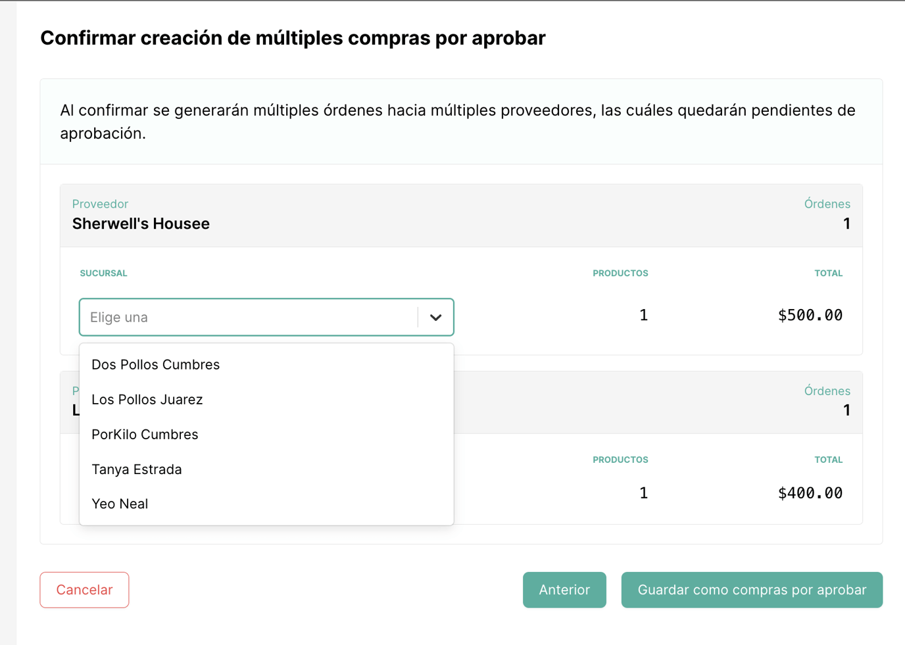Click the Sherwell's Housee provider name
The height and width of the screenshot is (645, 905).
click(x=141, y=224)
